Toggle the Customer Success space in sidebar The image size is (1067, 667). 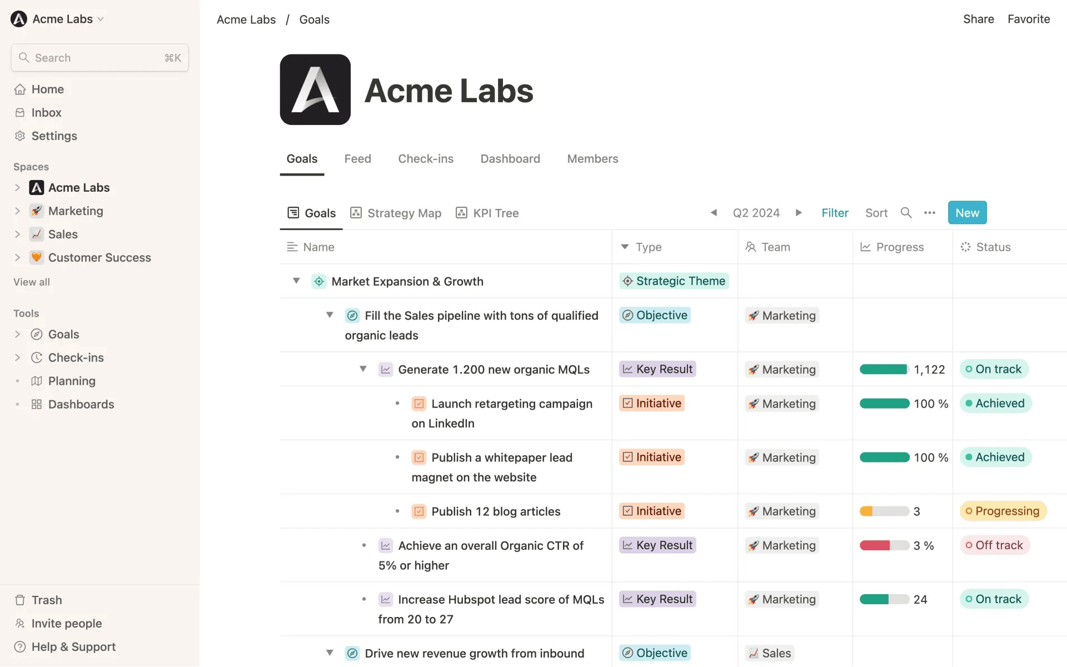[x=17, y=257]
